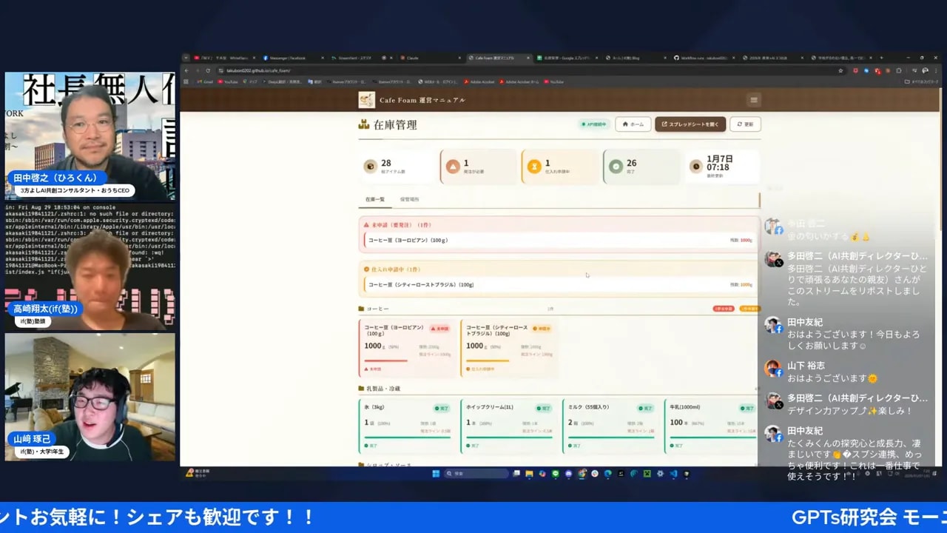Click the 更新 refresh button
Image resolution: width=947 pixels, height=533 pixels.
(744, 124)
